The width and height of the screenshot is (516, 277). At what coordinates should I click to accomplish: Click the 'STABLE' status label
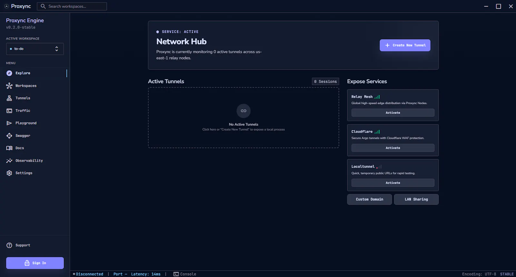tap(507, 274)
